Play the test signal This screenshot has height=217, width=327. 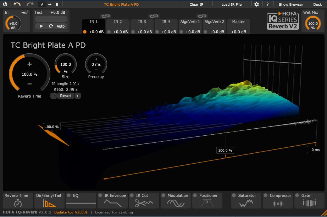tap(41, 26)
